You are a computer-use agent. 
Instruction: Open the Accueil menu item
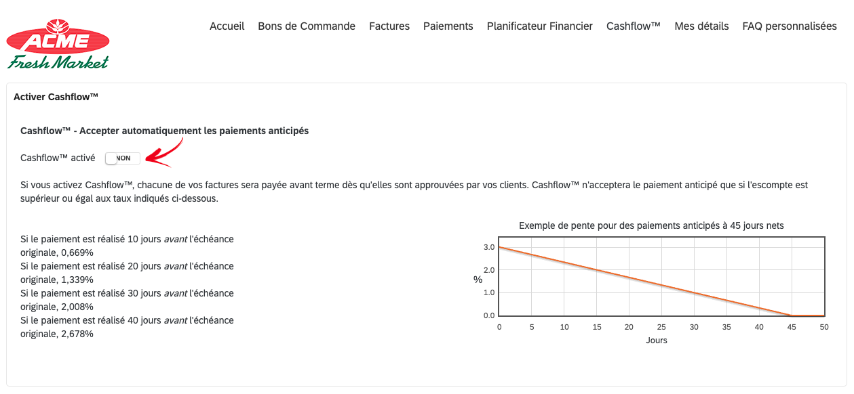coord(227,26)
